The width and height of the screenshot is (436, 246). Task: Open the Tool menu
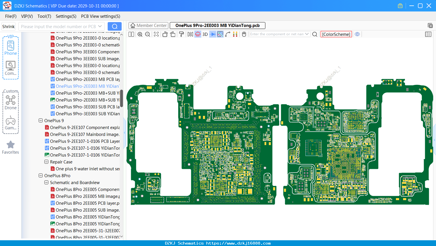(x=44, y=16)
